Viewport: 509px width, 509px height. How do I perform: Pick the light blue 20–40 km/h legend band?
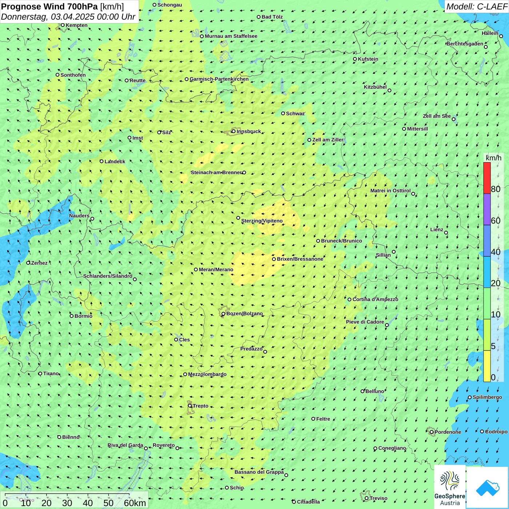(487, 272)
